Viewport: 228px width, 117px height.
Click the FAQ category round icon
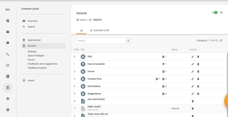[83, 57]
